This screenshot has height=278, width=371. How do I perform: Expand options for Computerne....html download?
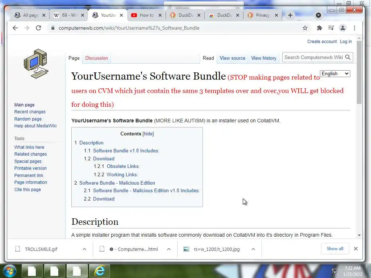pyautogui.click(x=169, y=249)
